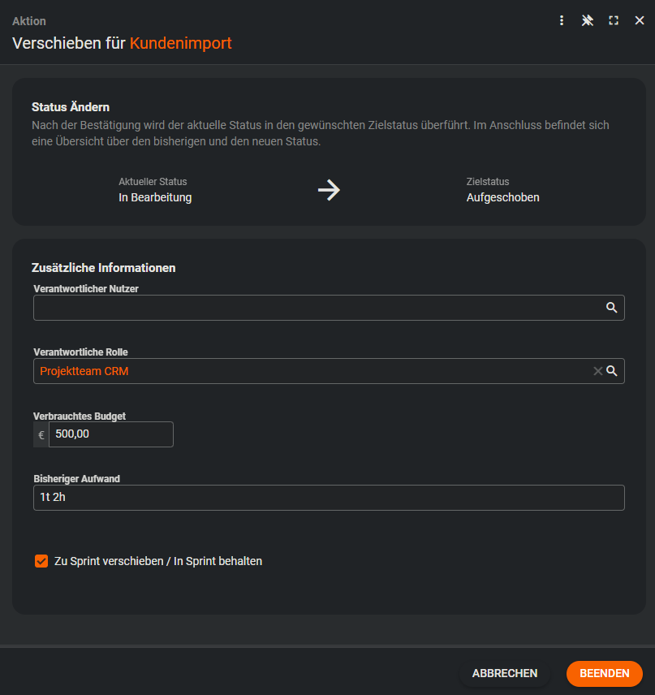Screen dimensions: 655x695
Task: Click the arrow between current and target status
Action: tap(329, 190)
